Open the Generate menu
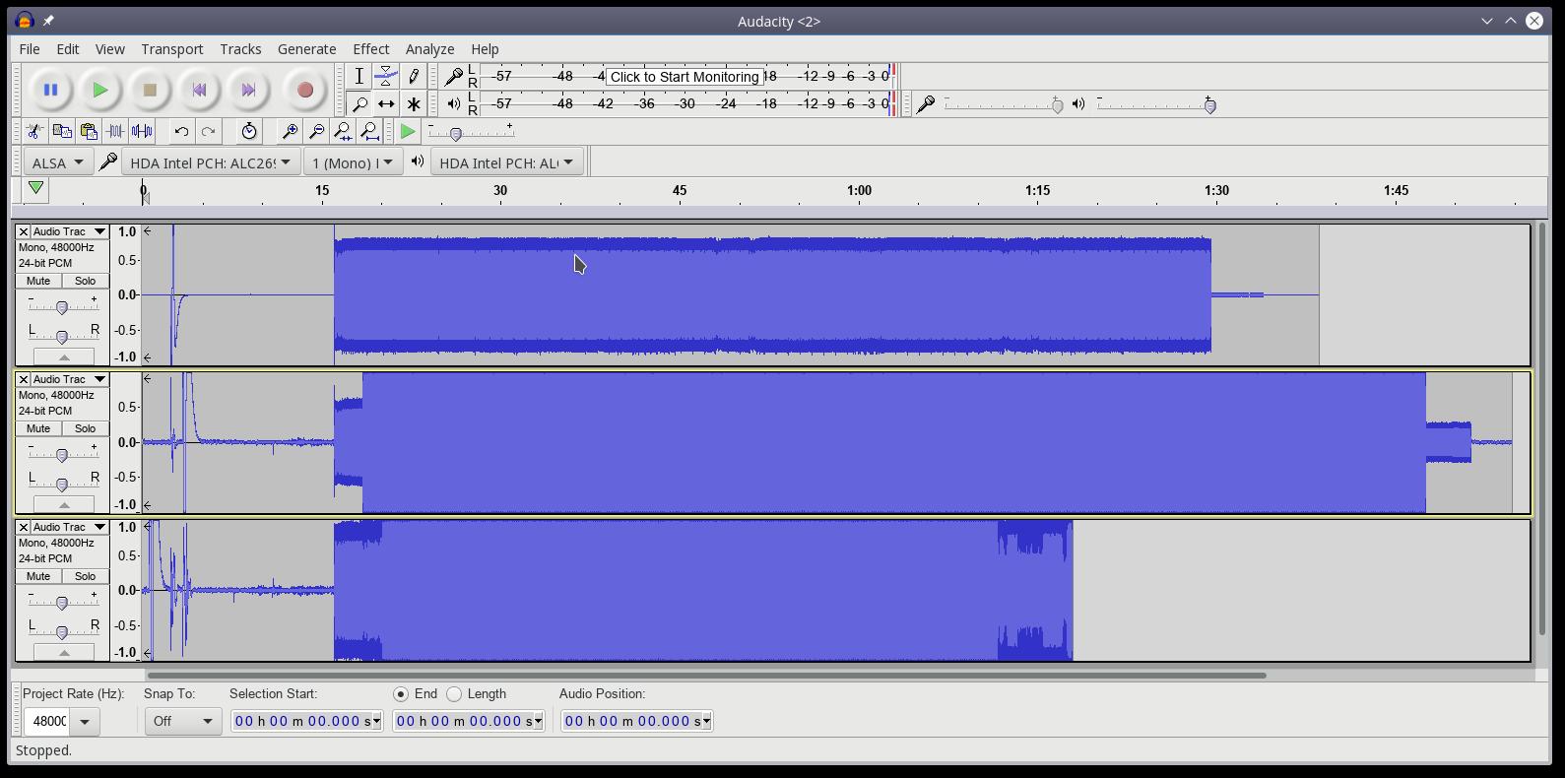The width and height of the screenshot is (1565, 778). [306, 48]
